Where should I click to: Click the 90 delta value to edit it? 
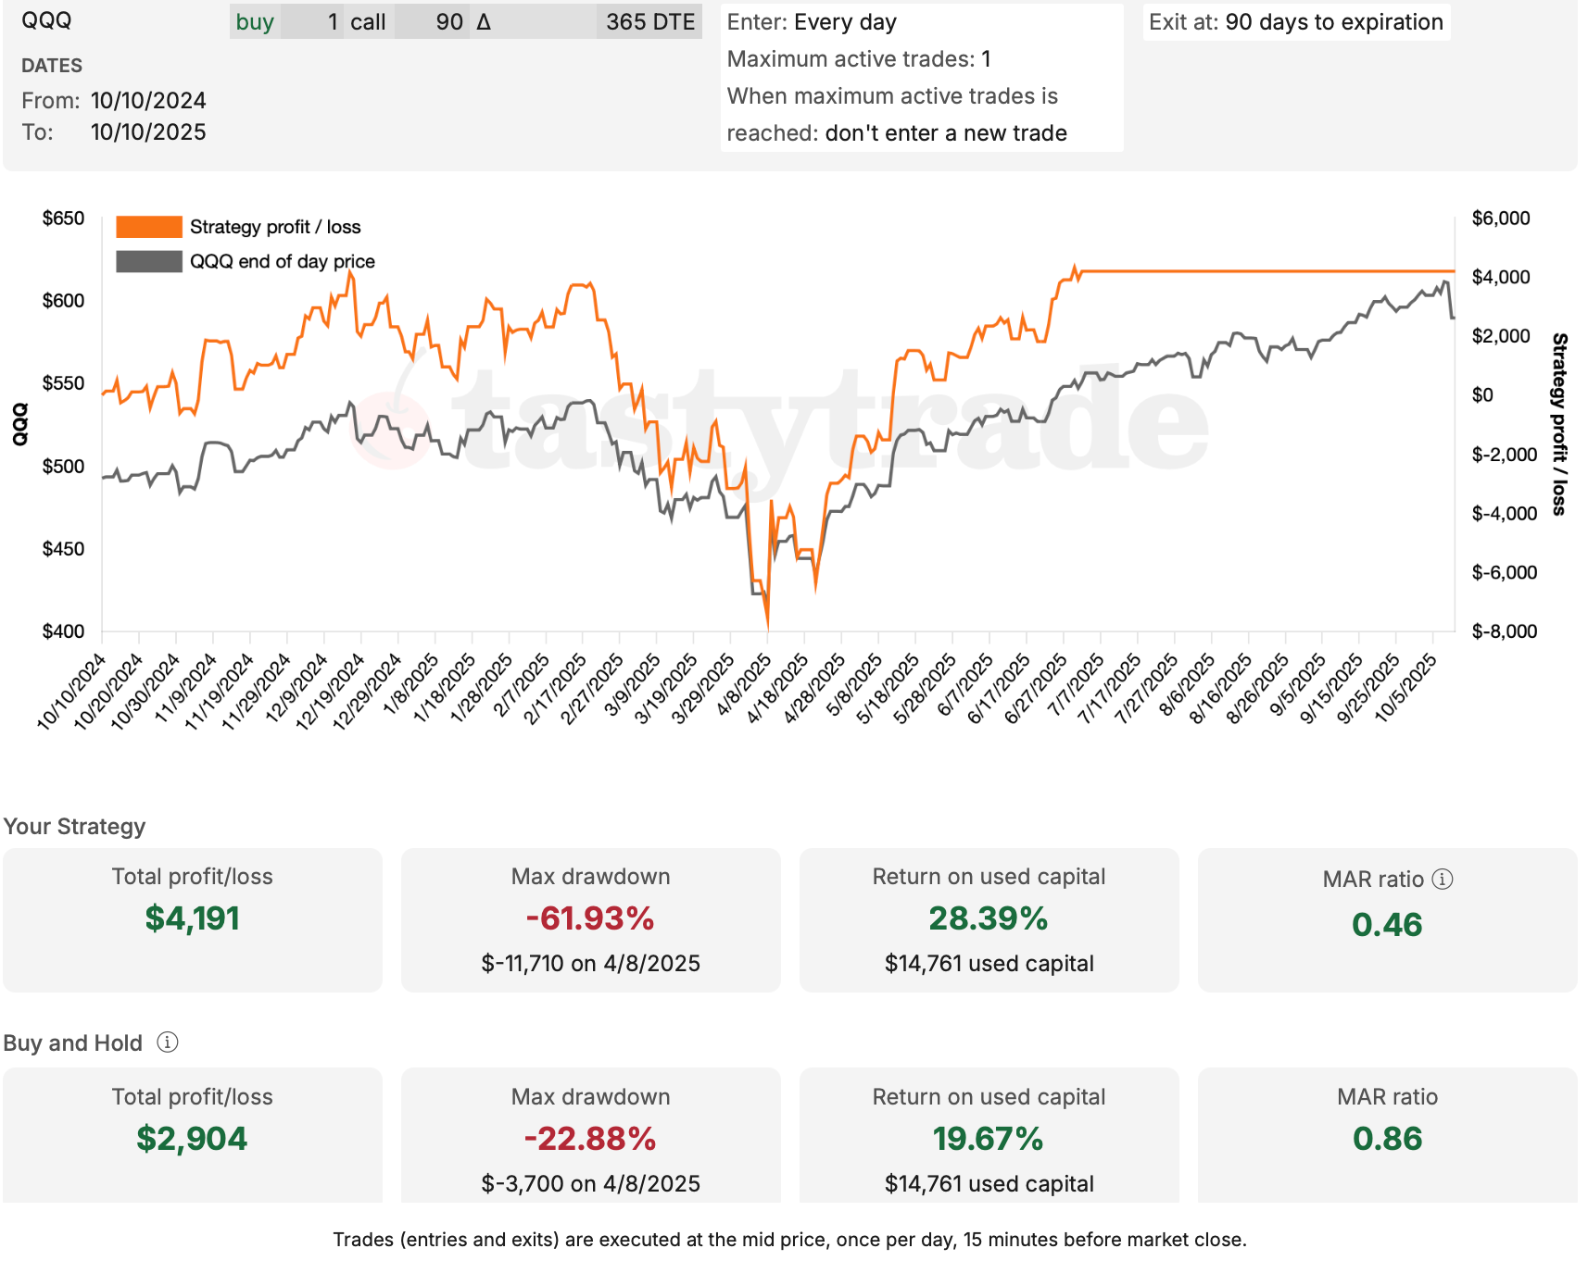tap(452, 21)
